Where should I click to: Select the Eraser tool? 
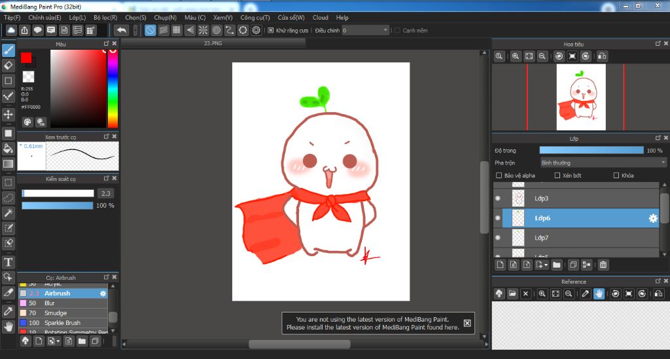click(x=8, y=66)
